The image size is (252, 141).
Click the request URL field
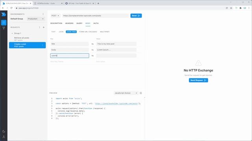coord(95,16)
